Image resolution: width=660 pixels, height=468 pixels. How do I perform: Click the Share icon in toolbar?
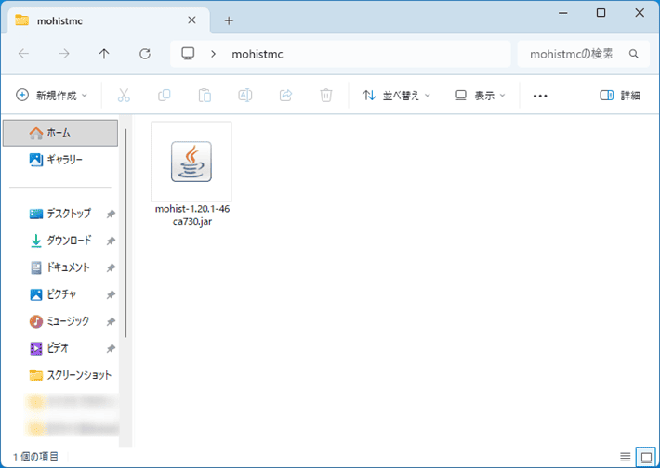(x=285, y=96)
